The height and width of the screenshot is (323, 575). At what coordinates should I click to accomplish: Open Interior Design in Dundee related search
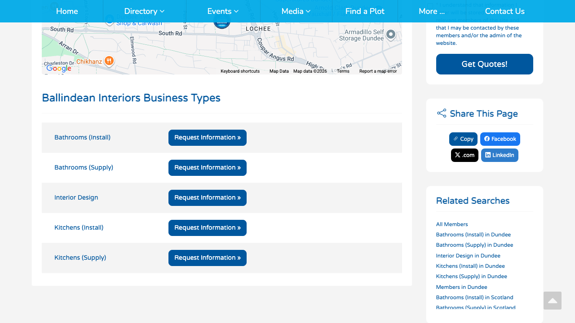[468, 256]
